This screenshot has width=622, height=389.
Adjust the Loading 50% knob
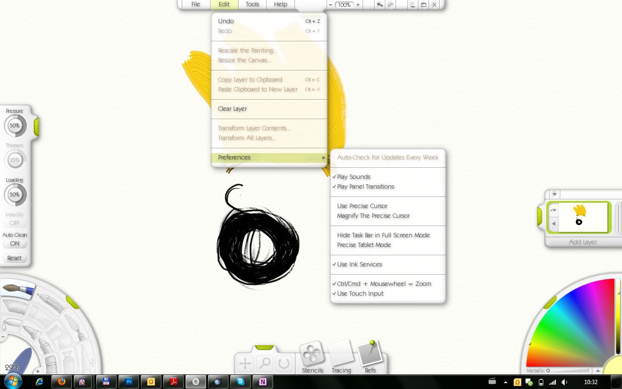coord(15,194)
